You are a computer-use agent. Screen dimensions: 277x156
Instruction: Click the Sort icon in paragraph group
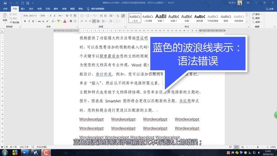[x=118, y=16]
